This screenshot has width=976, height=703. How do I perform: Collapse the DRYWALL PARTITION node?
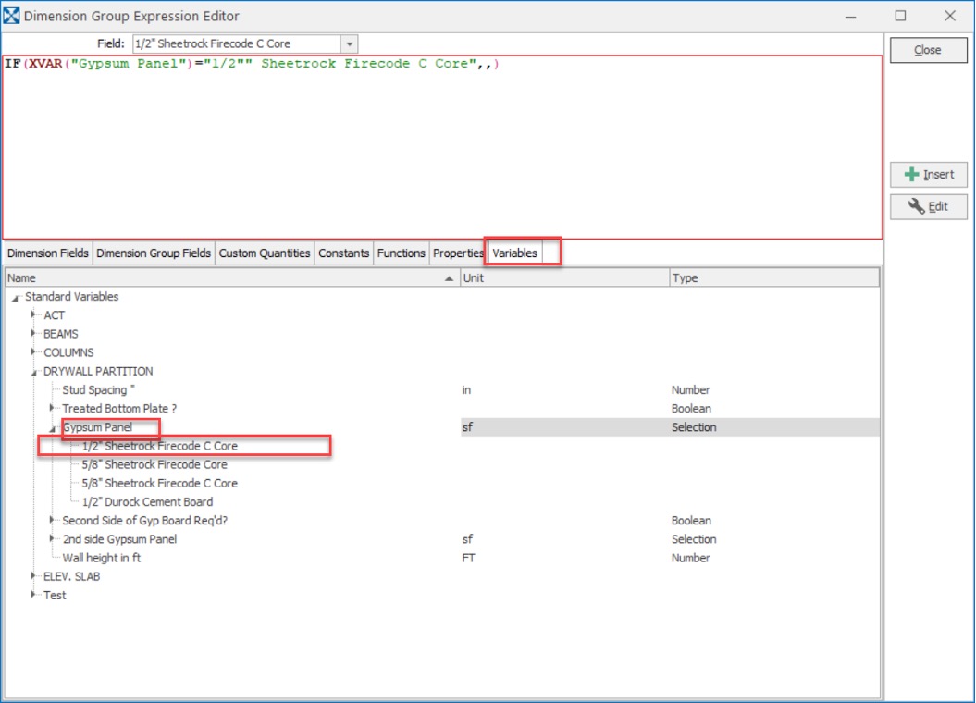point(33,373)
